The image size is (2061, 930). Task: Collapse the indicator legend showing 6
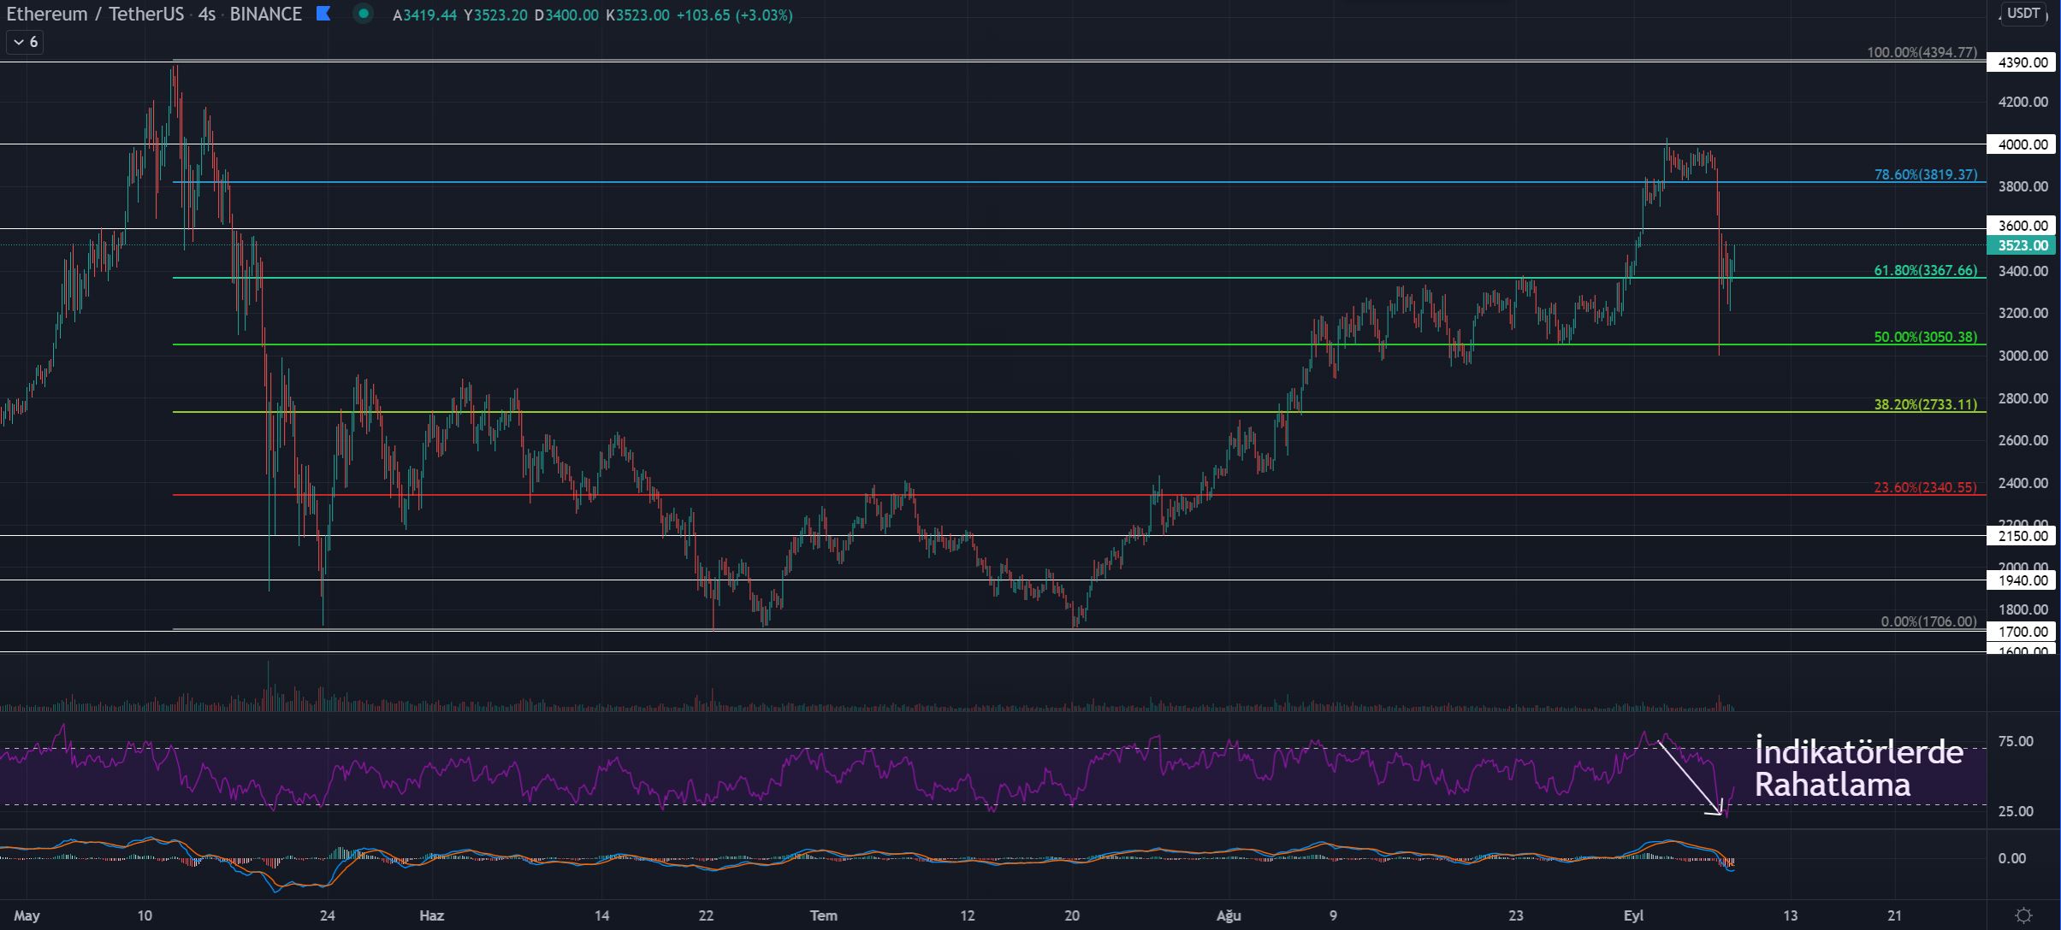pos(25,42)
